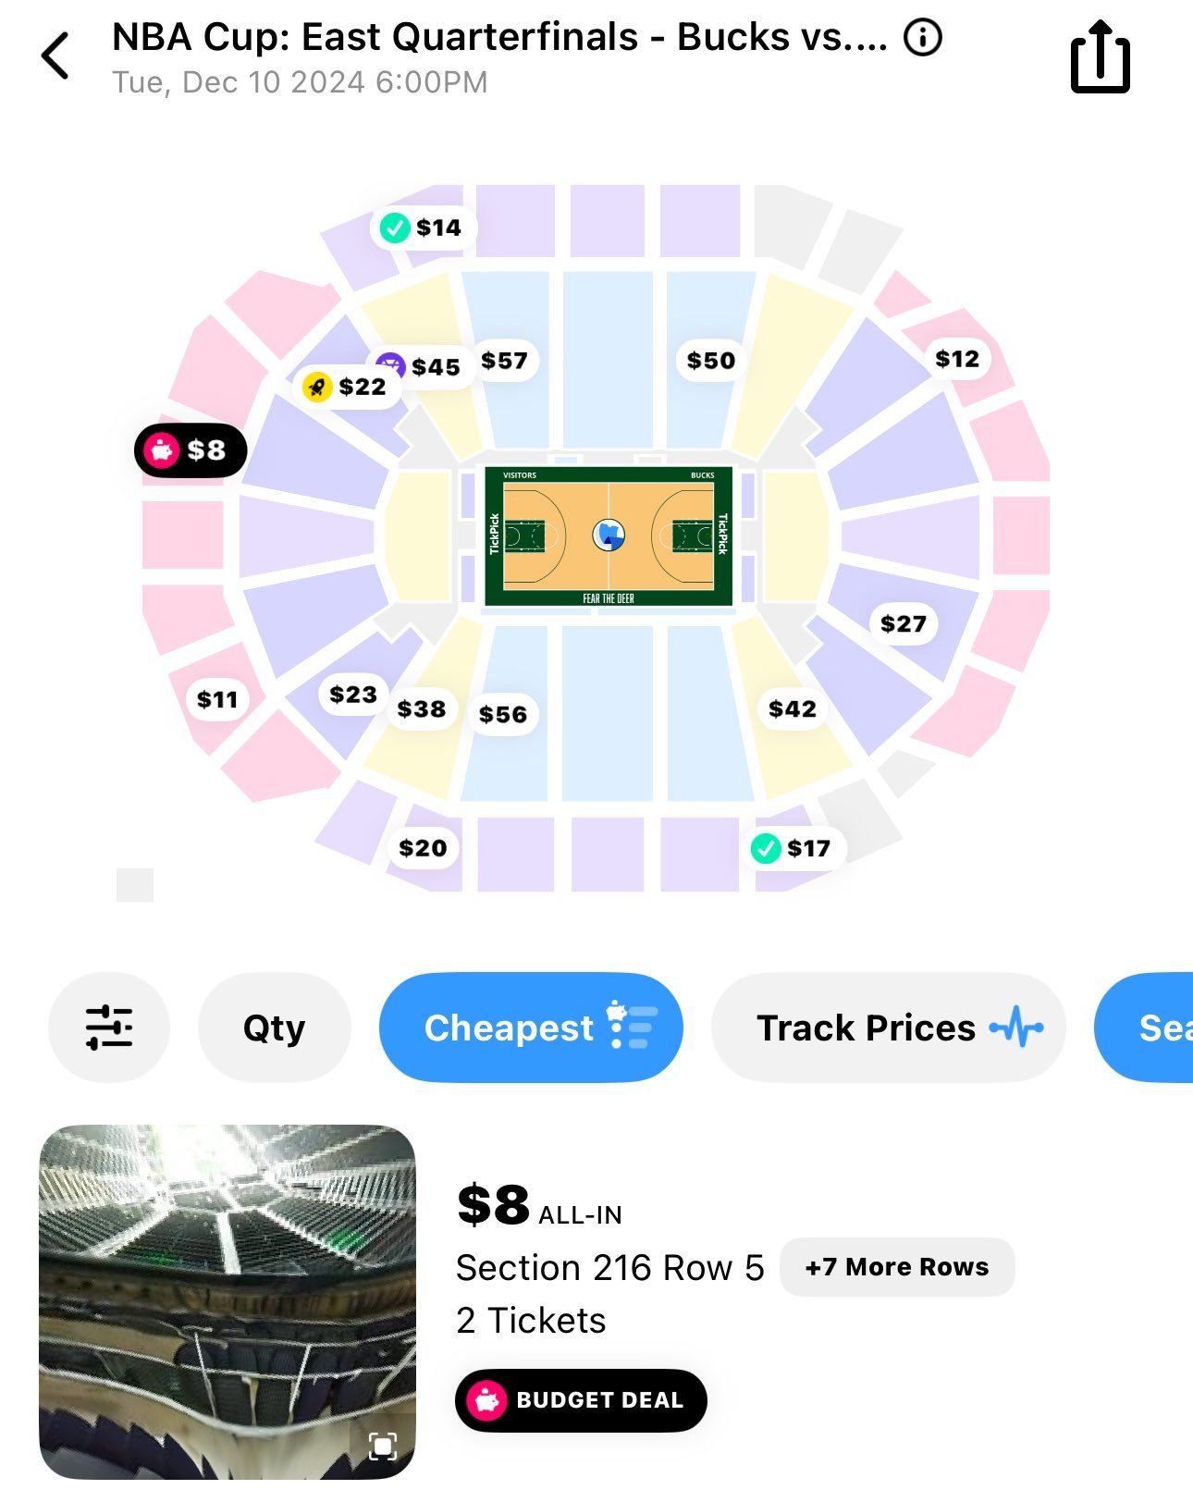
Task: Click the basketball court center logo
Action: pyautogui.click(x=609, y=535)
